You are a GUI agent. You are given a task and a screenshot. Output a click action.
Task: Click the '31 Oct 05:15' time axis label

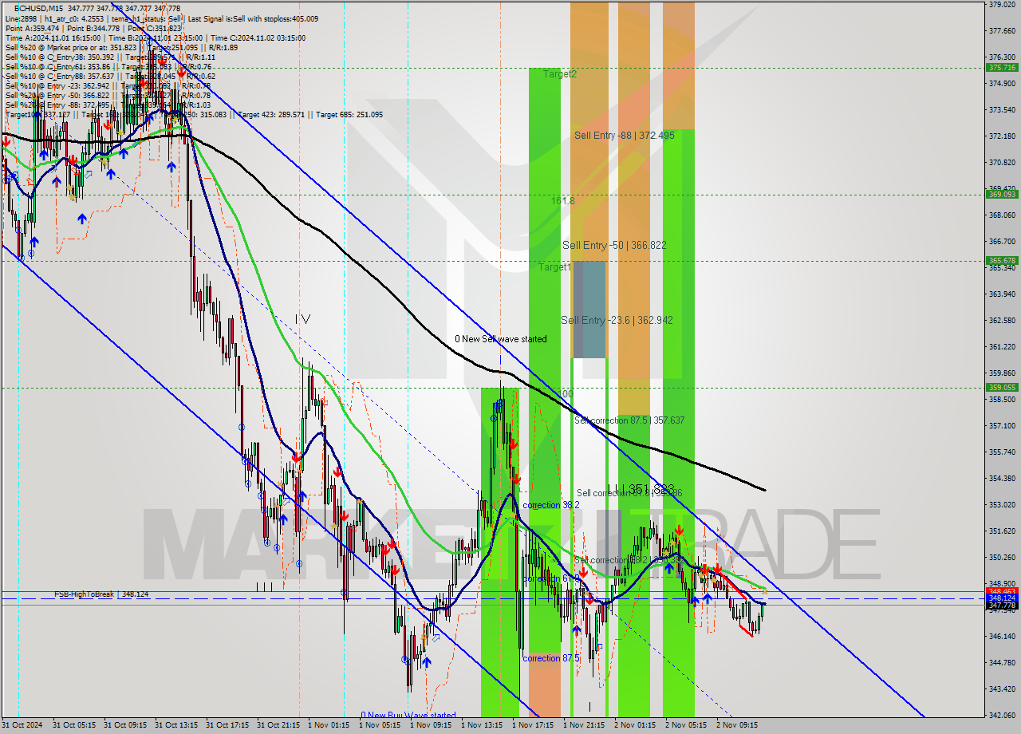tap(74, 725)
